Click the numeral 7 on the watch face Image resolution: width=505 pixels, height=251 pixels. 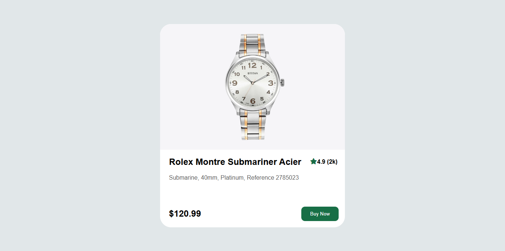(x=244, y=99)
